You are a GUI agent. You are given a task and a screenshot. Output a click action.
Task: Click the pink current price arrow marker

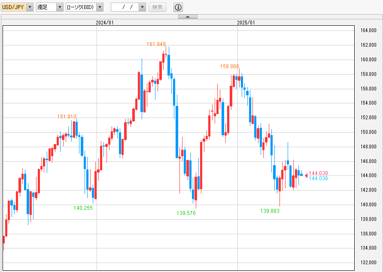(306, 175)
